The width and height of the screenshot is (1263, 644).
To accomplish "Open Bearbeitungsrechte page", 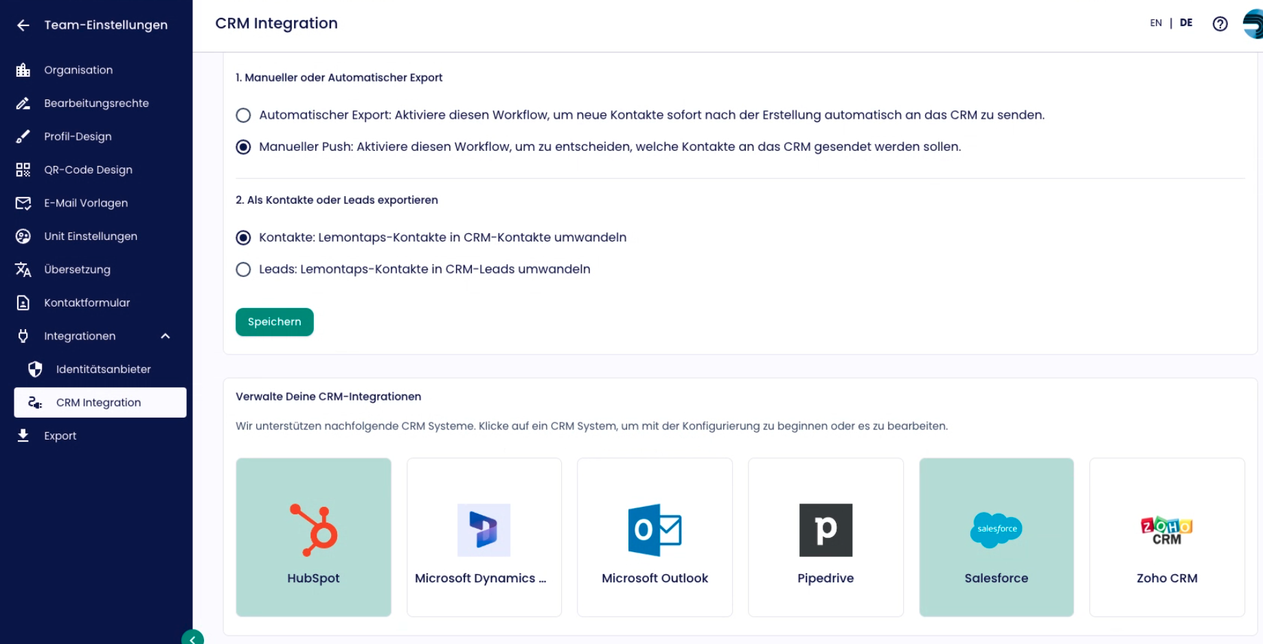I will [96, 104].
